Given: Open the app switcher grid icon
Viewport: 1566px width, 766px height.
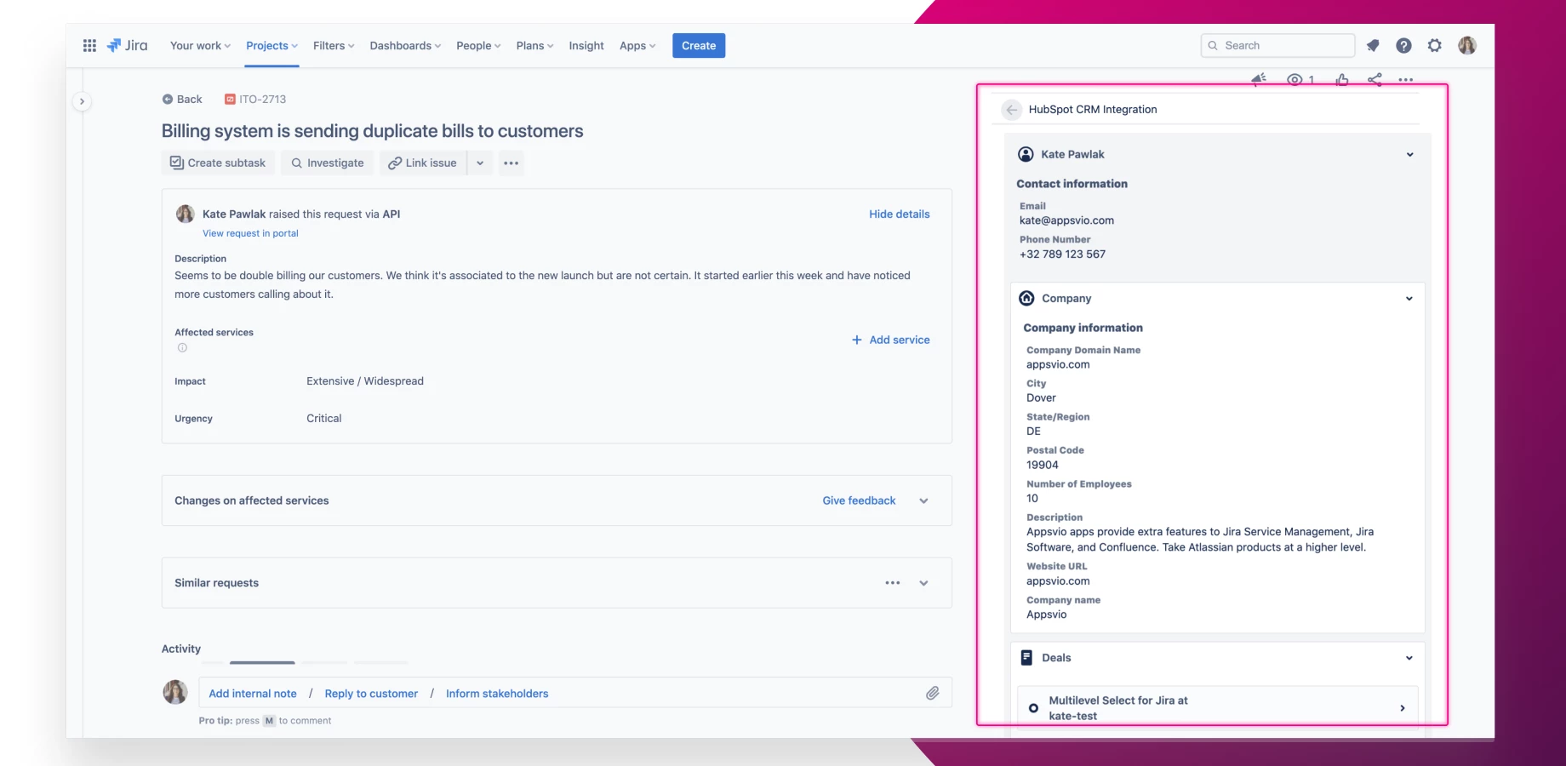Looking at the screenshot, I should coord(89,46).
